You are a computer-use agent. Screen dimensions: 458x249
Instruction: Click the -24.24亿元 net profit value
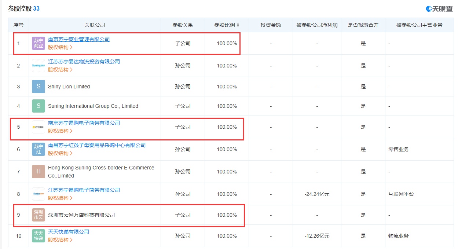coord(317,194)
